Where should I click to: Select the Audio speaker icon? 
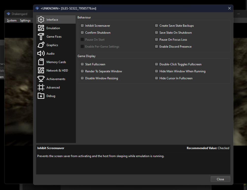tap(41, 53)
